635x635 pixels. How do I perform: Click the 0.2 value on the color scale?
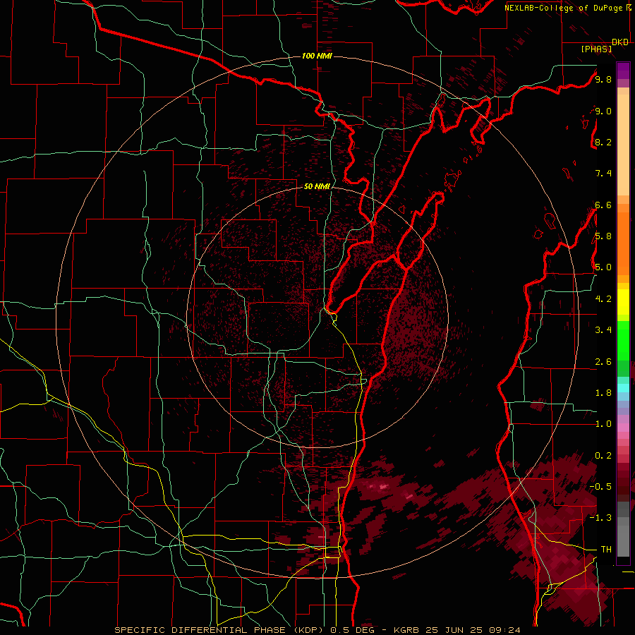(x=603, y=456)
